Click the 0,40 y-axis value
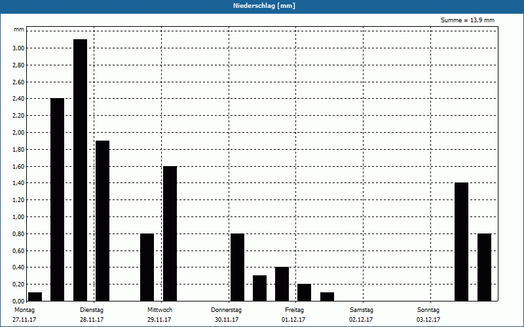Screen dimensions: 524x327 (x=18, y=267)
